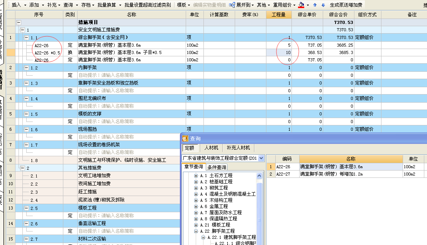Select the A.5 木结构工程 tree item
The height and width of the screenshot is (245, 427).
pos(216,200)
